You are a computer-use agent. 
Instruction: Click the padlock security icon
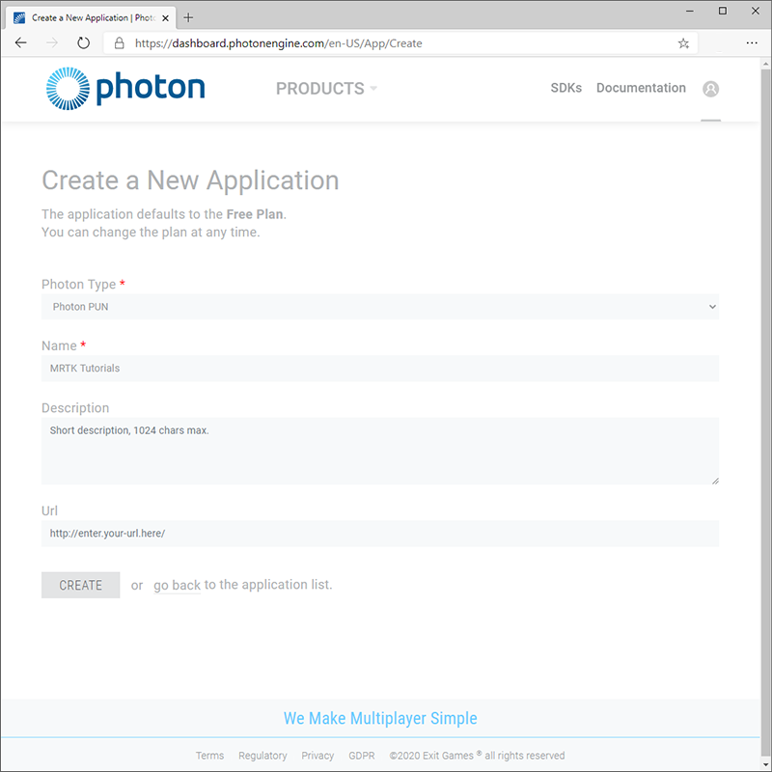click(118, 43)
